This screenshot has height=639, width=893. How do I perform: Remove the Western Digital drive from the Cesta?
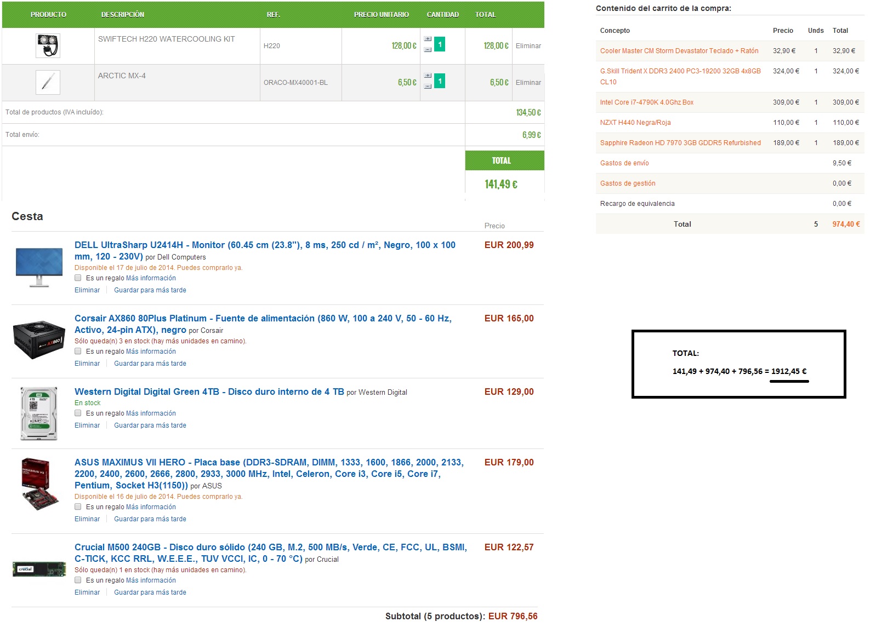coord(87,425)
